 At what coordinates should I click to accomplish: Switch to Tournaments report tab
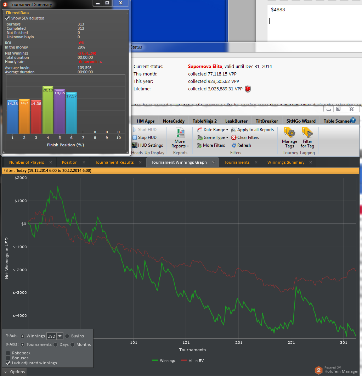pyautogui.click(x=237, y=162)
